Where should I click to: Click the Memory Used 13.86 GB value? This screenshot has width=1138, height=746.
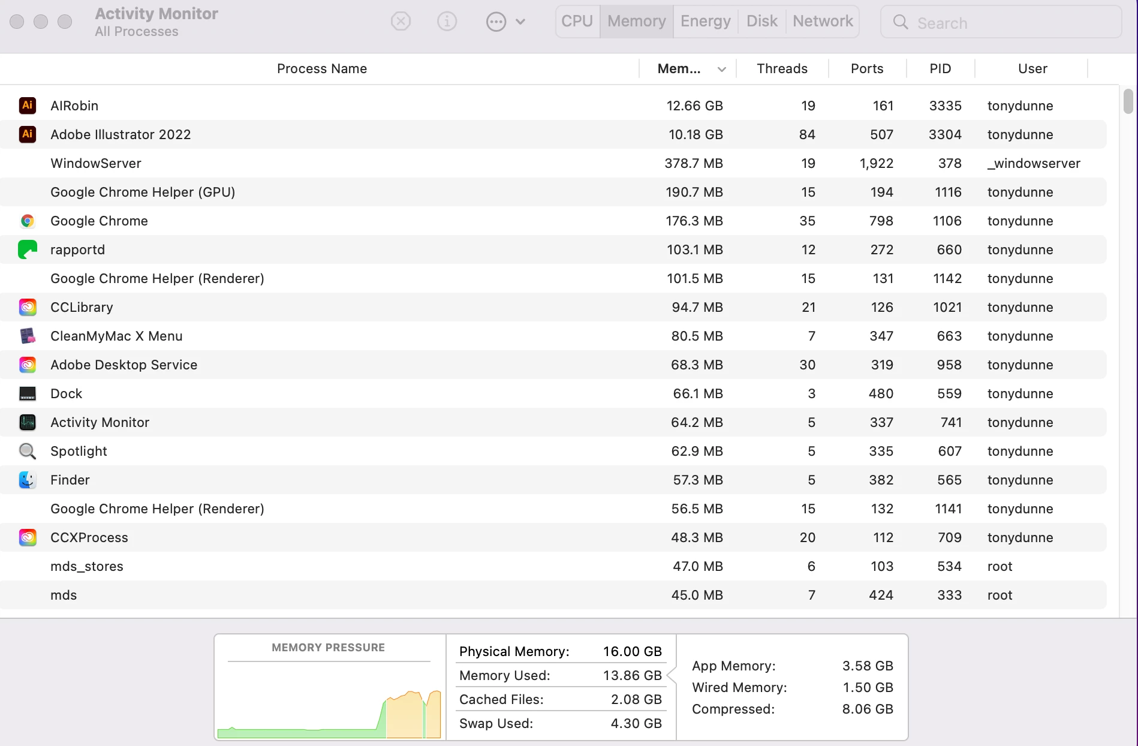point(633,675)
